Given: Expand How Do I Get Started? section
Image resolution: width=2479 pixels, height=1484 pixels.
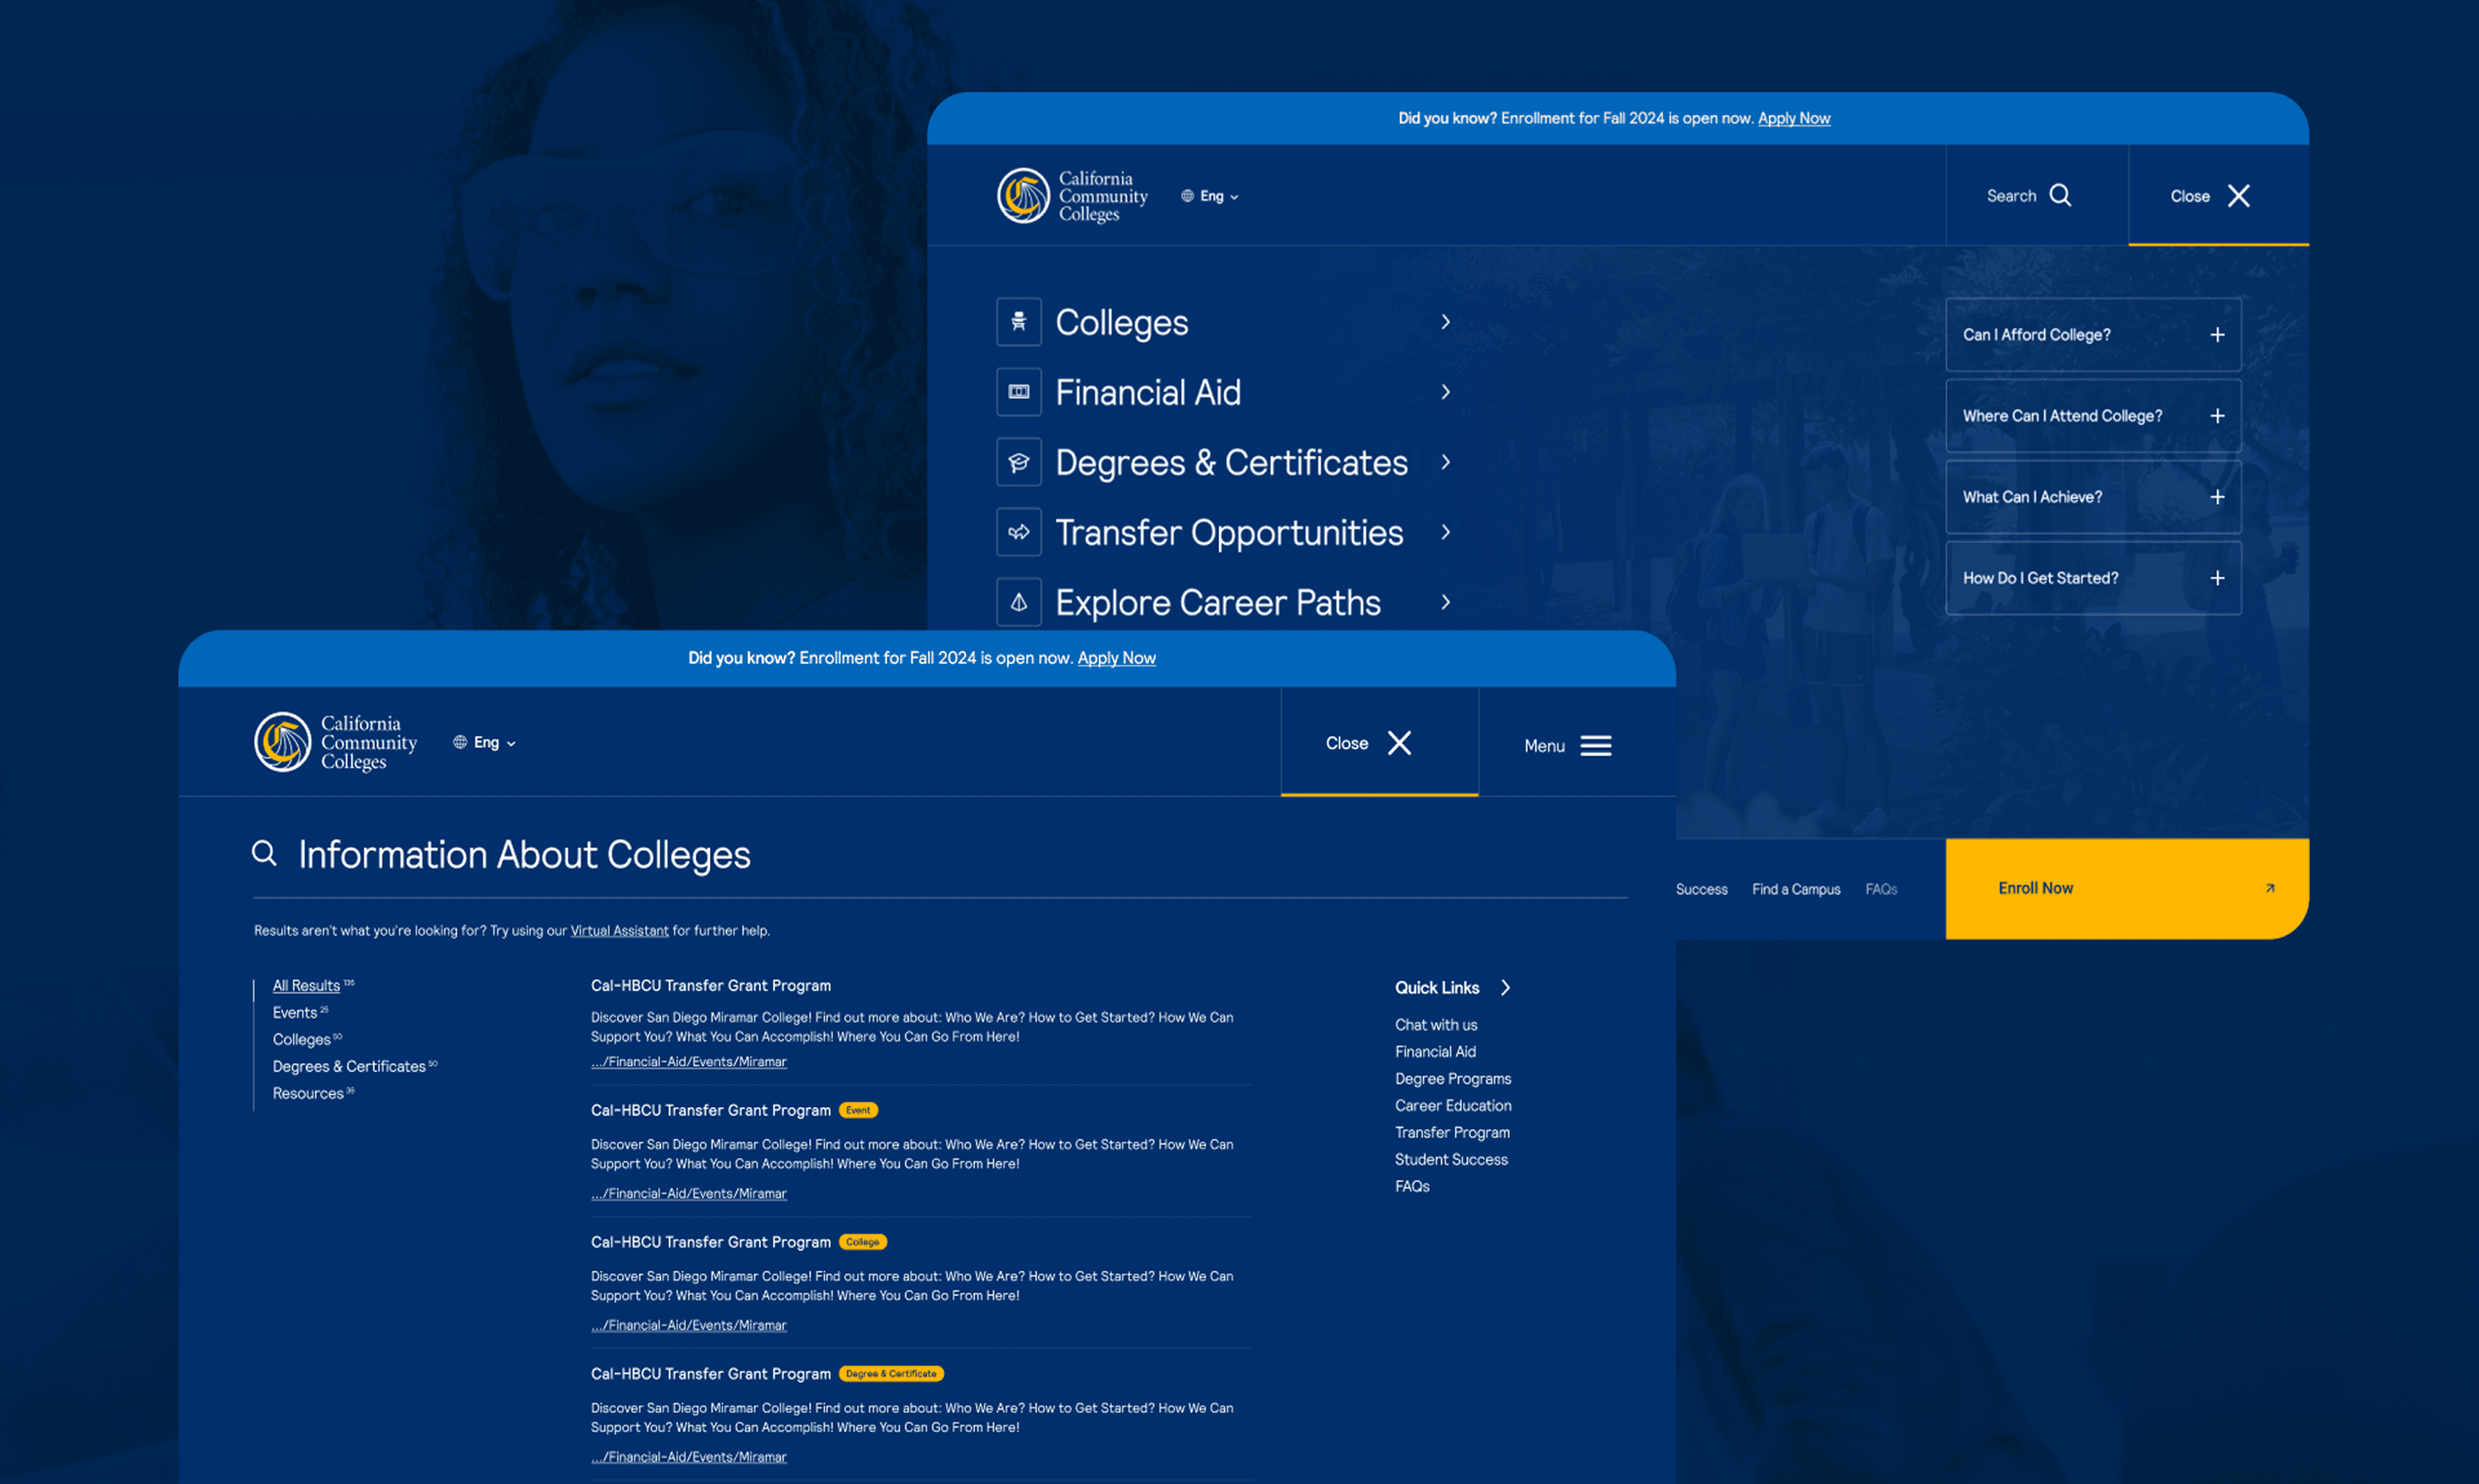Looking at the screenshot, I should (x=2219, y=578).
